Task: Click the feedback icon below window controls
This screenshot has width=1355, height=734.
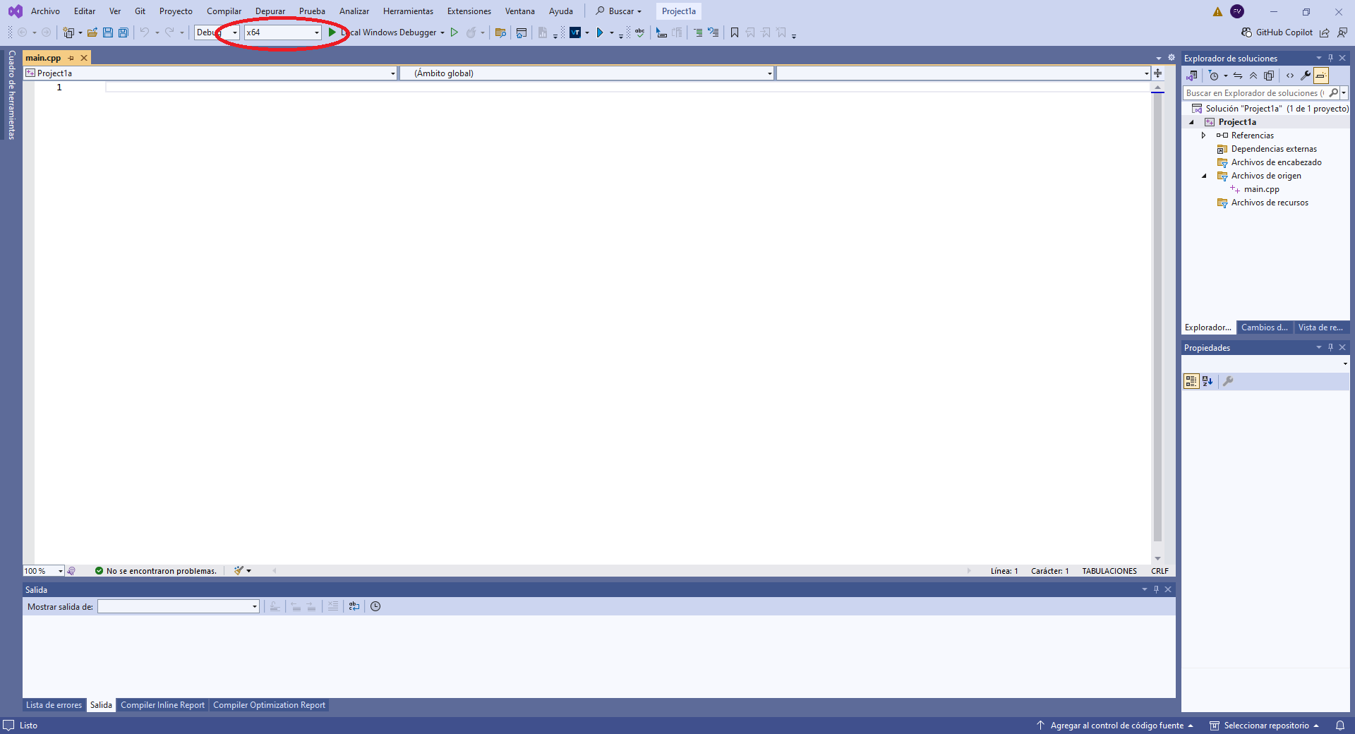Action: click(1342, 32)
